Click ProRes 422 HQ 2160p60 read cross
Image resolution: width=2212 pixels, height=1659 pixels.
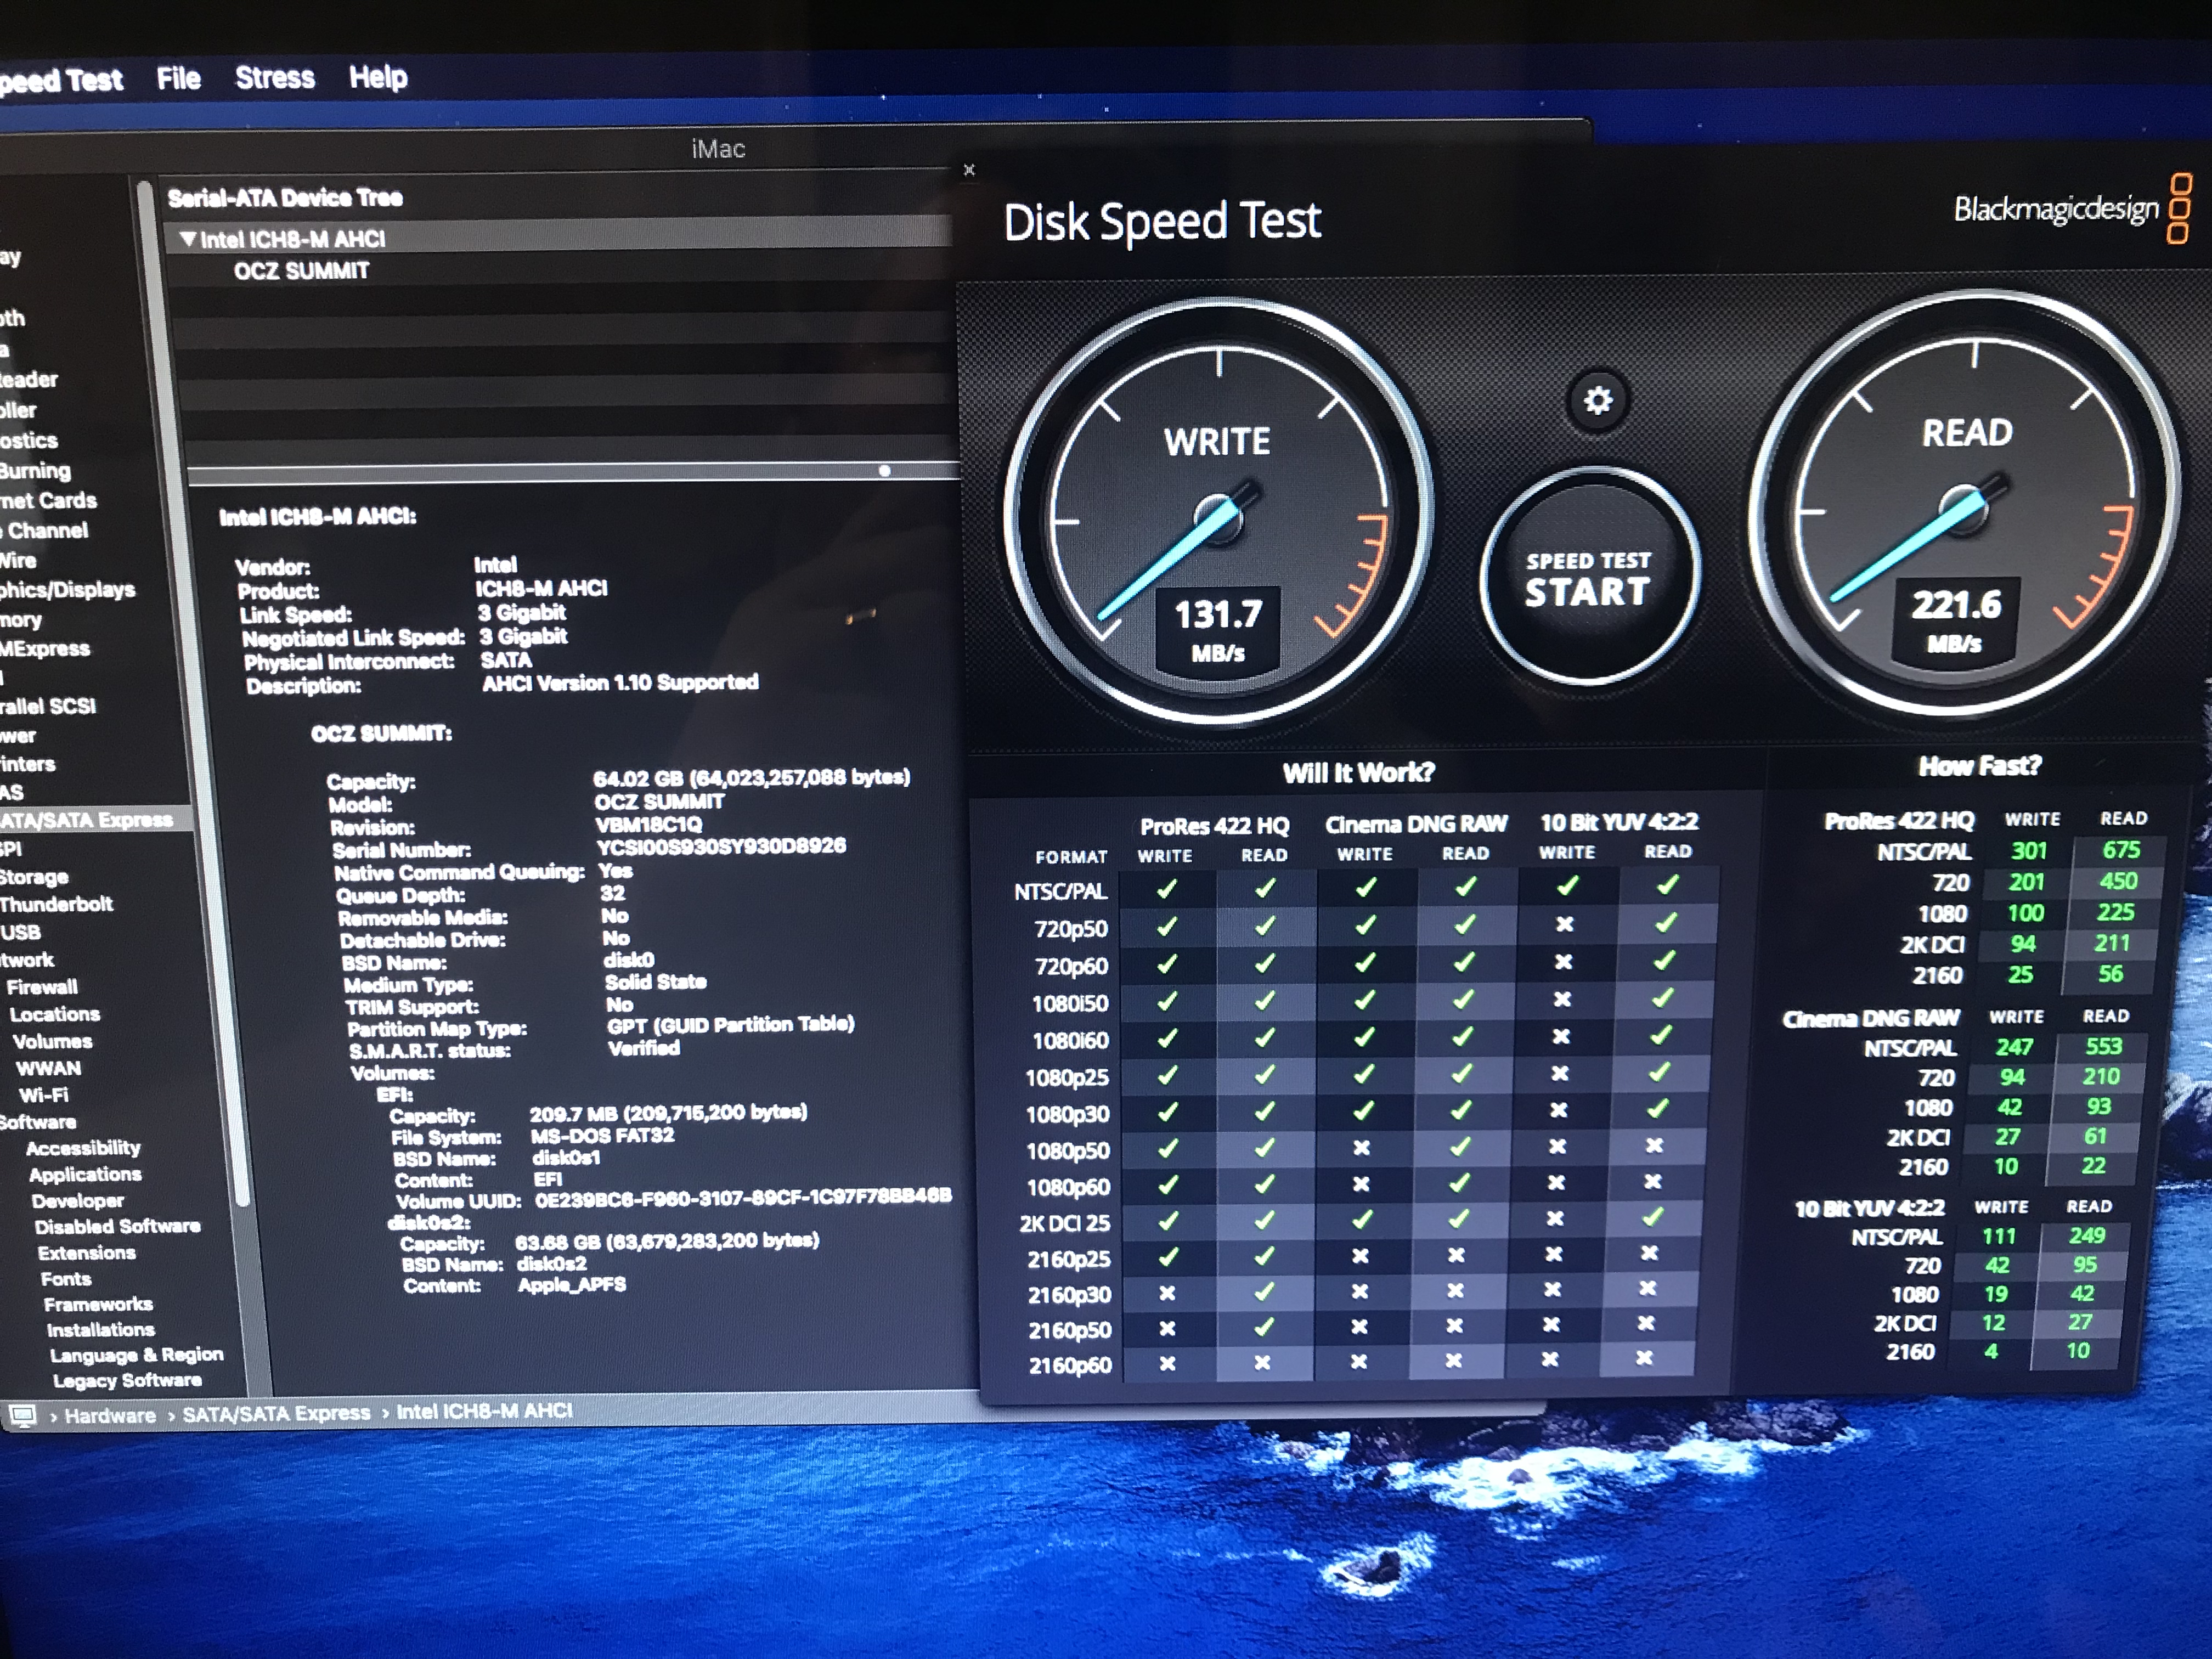(1262, 1363)
